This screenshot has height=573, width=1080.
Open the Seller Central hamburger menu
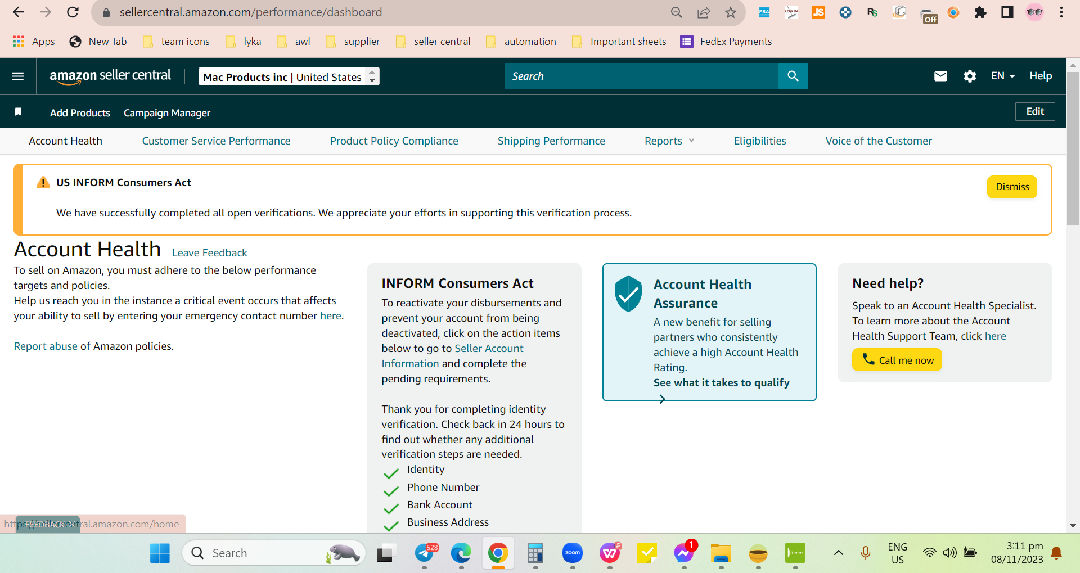(18, 76)
